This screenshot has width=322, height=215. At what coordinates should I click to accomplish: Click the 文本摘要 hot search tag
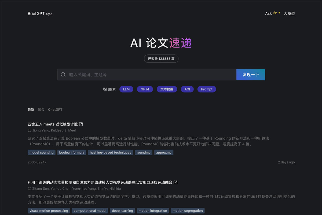click(167, 89)
